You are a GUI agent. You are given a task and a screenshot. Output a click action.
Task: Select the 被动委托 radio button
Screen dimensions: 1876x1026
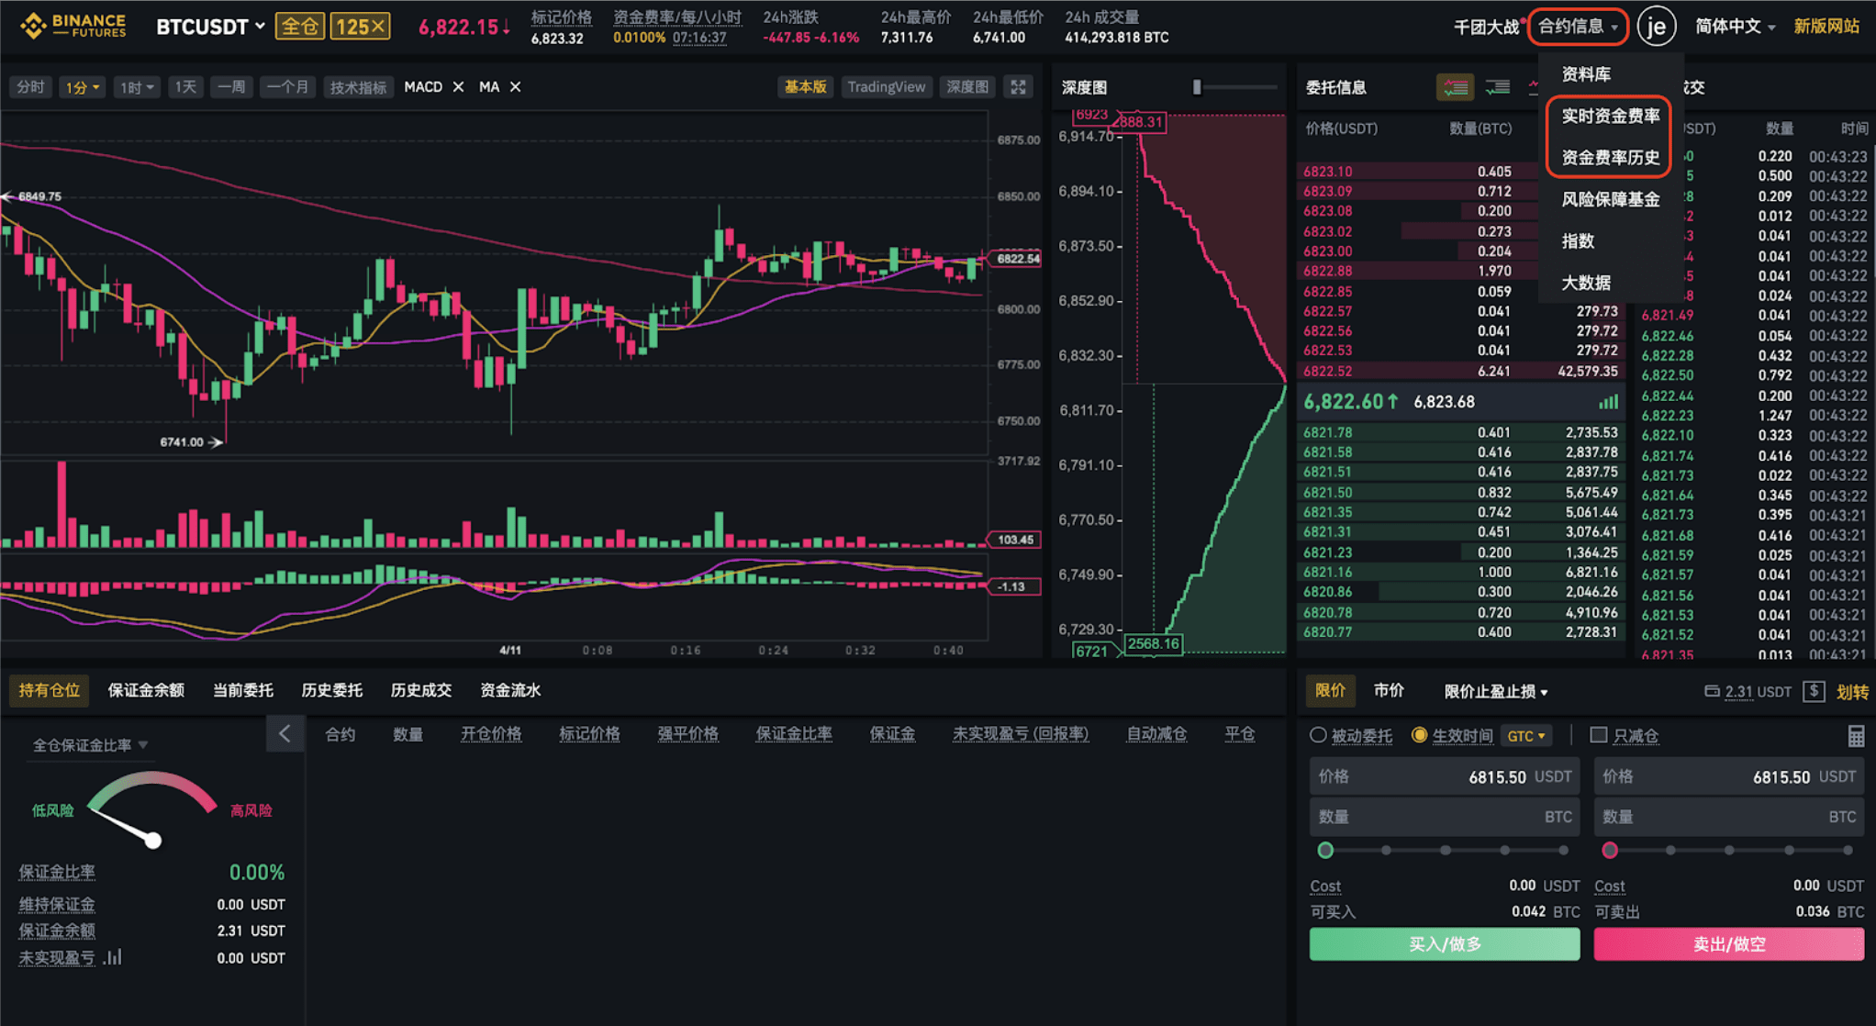coord(1318,735)
